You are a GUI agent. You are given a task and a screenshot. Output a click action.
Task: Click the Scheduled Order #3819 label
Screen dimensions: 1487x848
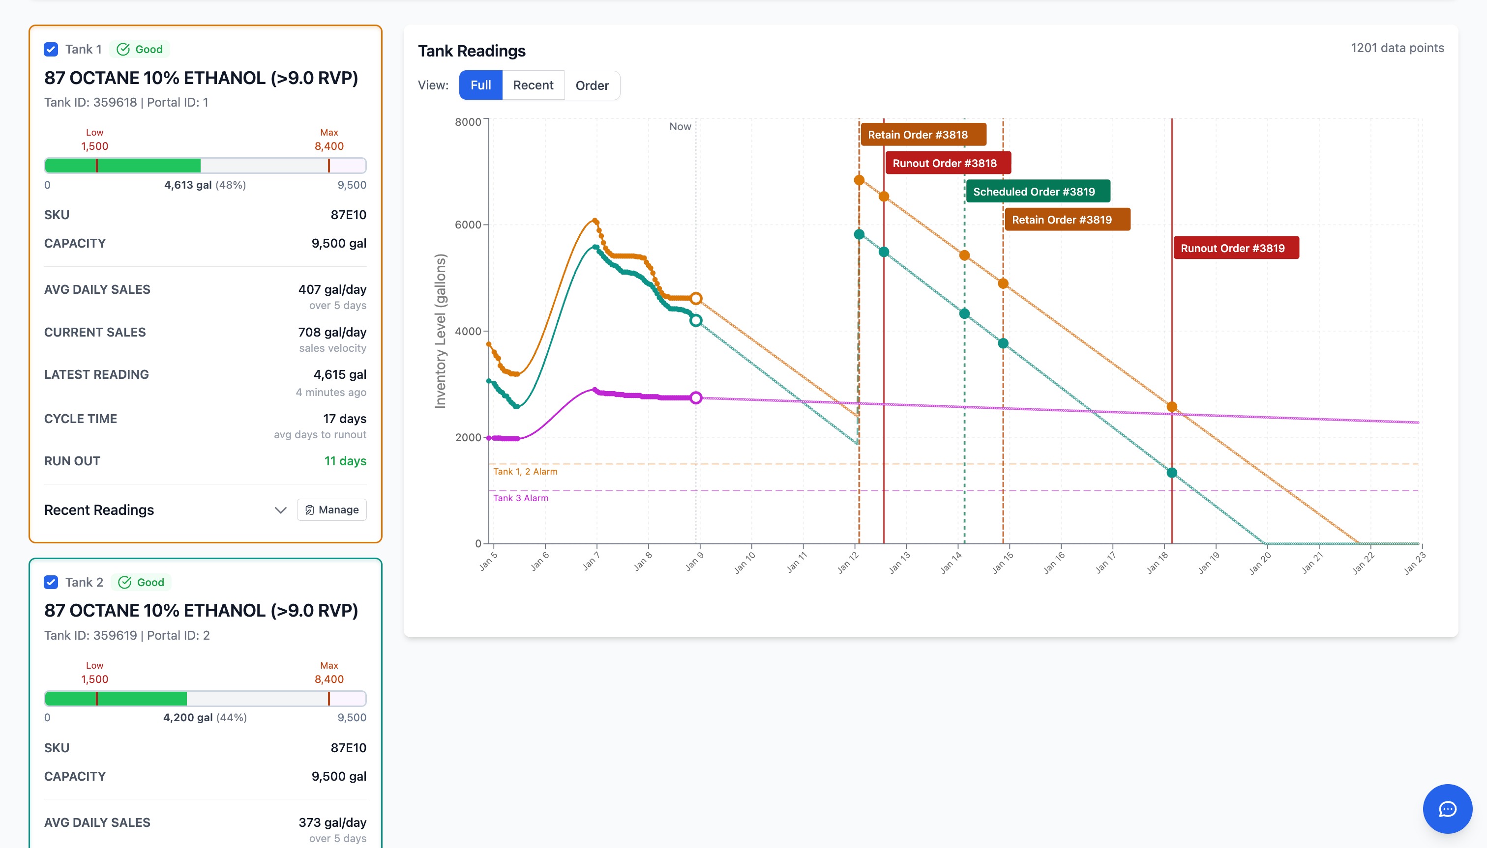[x=1037, y=192]
